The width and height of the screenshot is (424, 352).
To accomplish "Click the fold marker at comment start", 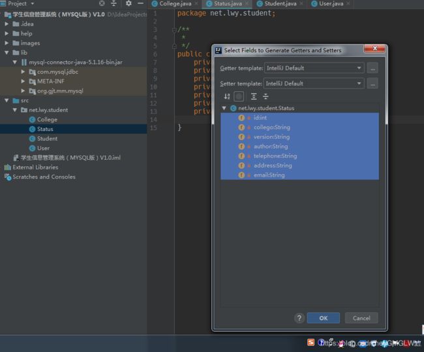I will (174, 30).
